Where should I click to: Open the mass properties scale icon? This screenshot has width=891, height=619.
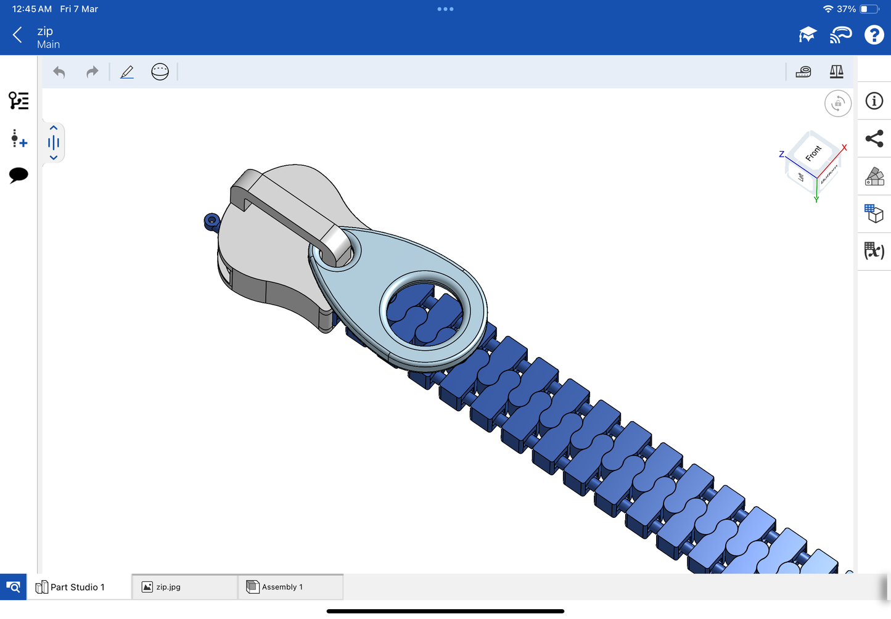(836, 72)
